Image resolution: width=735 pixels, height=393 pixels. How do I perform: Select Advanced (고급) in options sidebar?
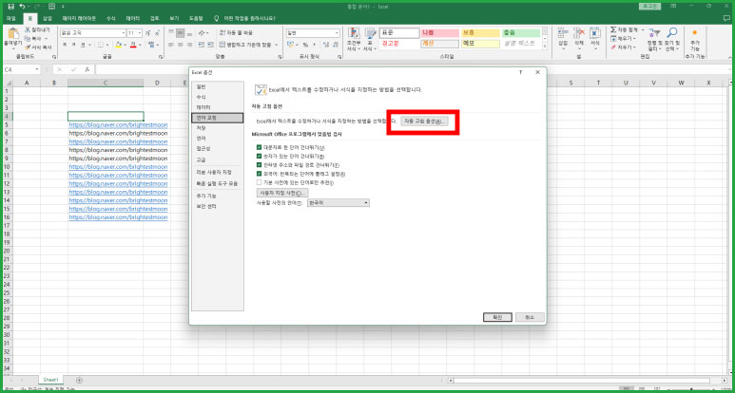coord(218,160)
